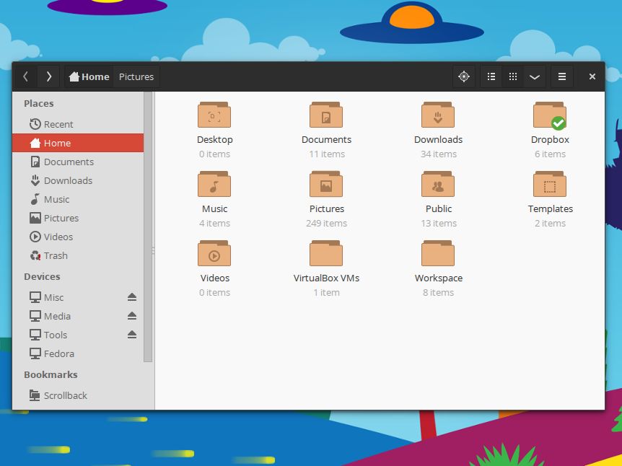Open the Scrollback bookmark
Viewport: 622px width, 466px height.
78,395
